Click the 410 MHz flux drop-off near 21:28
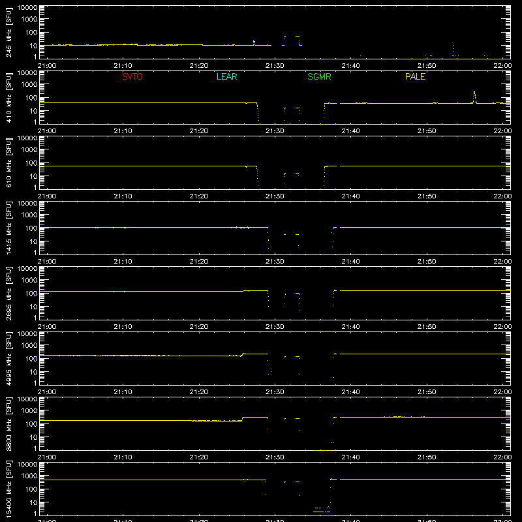Image resolution: width=522 pixels, height=522 pixels. 258,113
